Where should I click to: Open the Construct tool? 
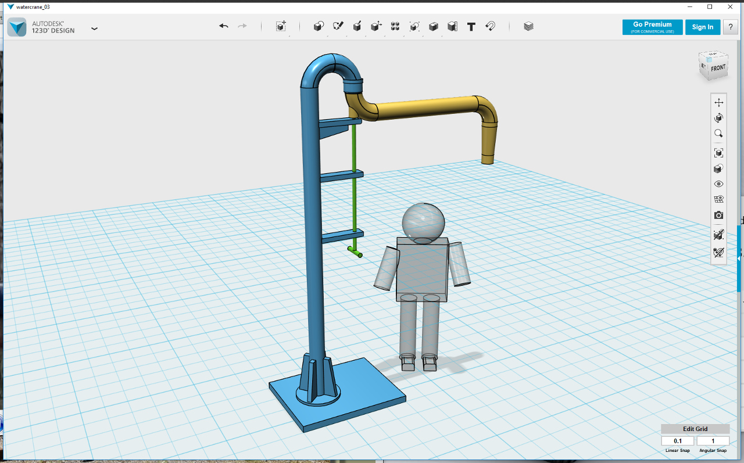point(357,26)
